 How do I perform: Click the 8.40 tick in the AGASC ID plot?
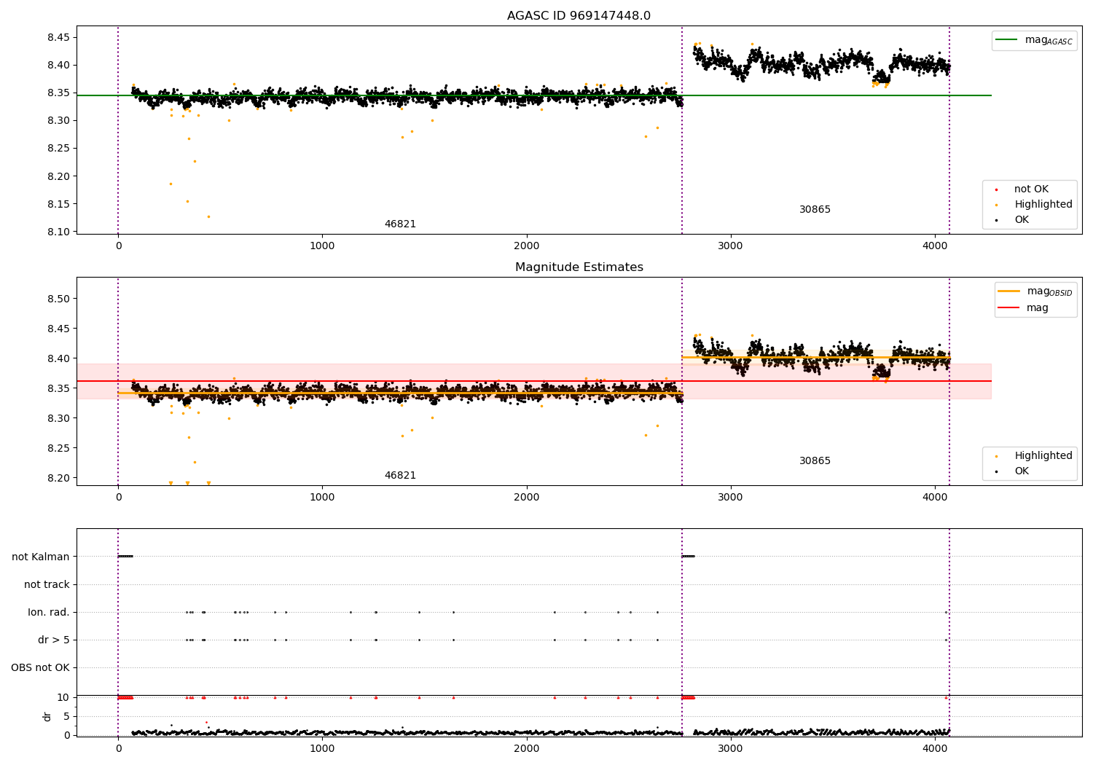[58, 65]
